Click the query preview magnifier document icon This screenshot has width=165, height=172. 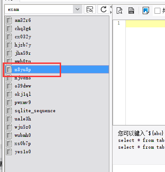pos(119,10)
